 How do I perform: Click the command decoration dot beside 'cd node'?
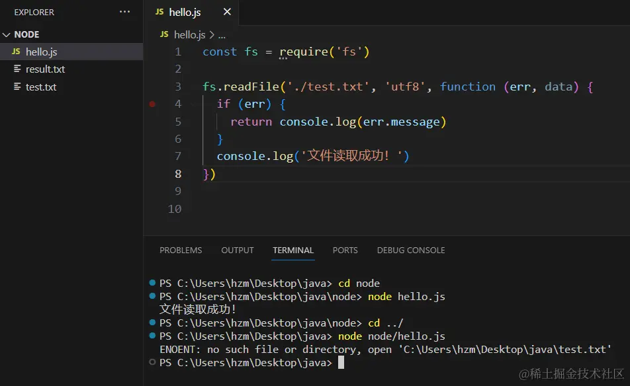tap(152, 283)
